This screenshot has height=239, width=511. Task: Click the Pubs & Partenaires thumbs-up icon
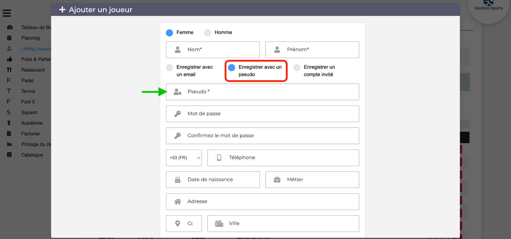coord(9,59)
